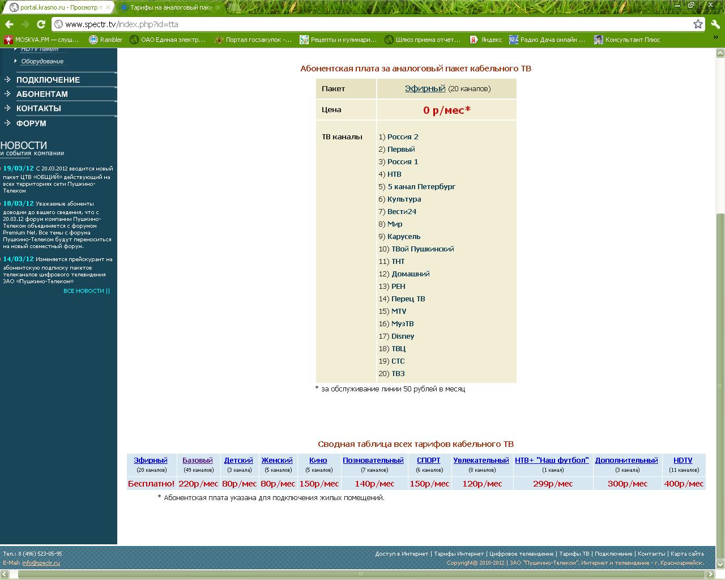
Task: Open Яндекс bookmark
Action: [485, 40]
